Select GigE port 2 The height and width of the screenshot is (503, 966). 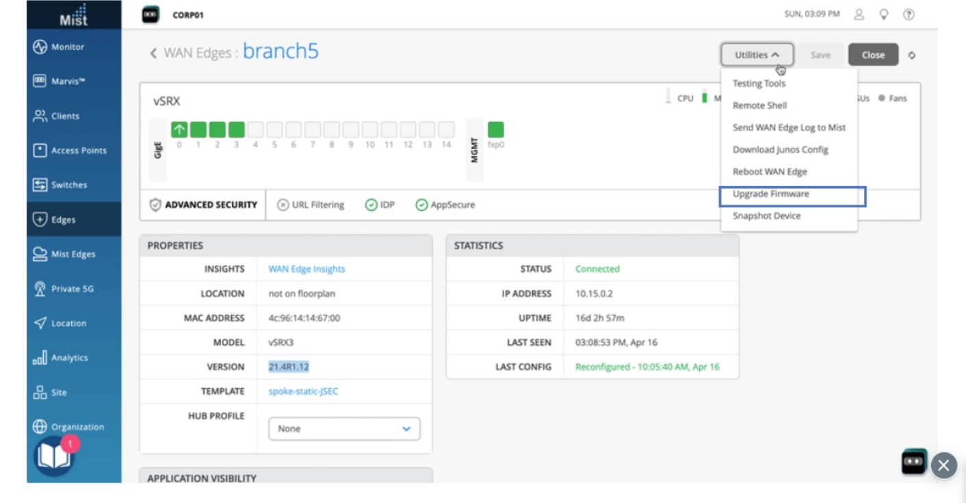pyautogui.click(x=218, y=129)
